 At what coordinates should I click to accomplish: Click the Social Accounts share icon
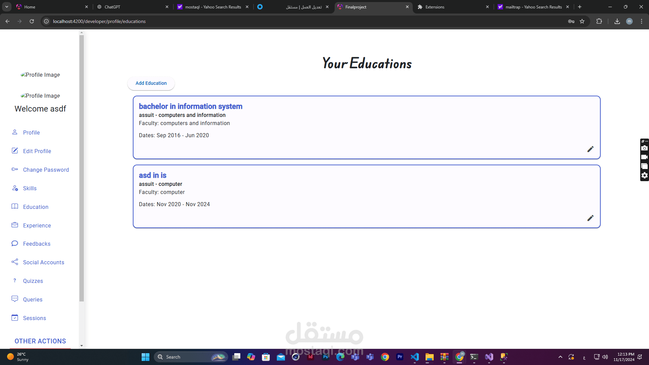pyautogui.click(x=15, y=262)
